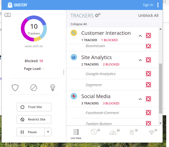Screen dimensions: 169x147
Task: Open tracker settings gear icon
Action: tap(98, 15)
